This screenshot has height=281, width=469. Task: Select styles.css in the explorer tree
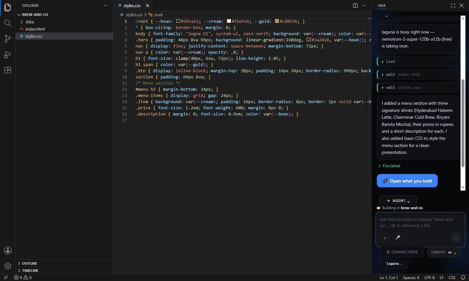[x=64, y=36]
